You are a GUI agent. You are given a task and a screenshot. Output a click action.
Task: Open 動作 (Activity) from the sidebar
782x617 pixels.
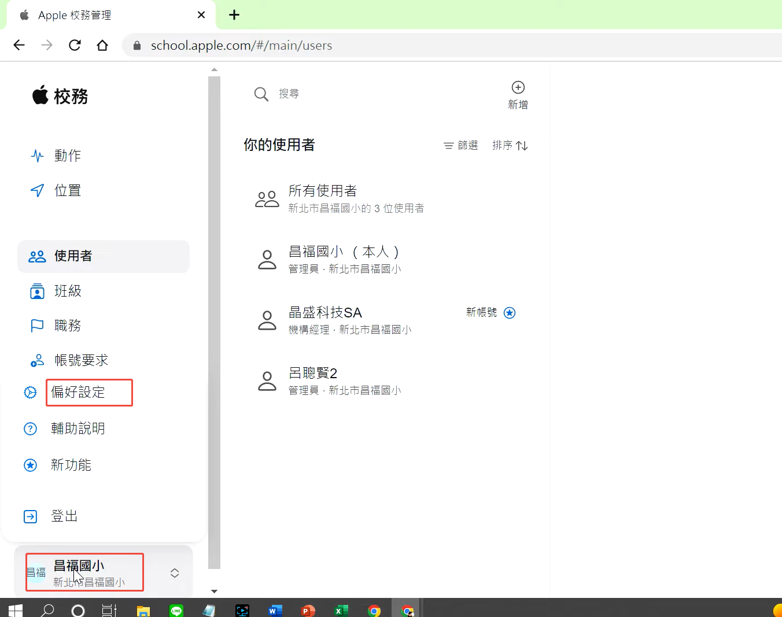tap(67, 156)
